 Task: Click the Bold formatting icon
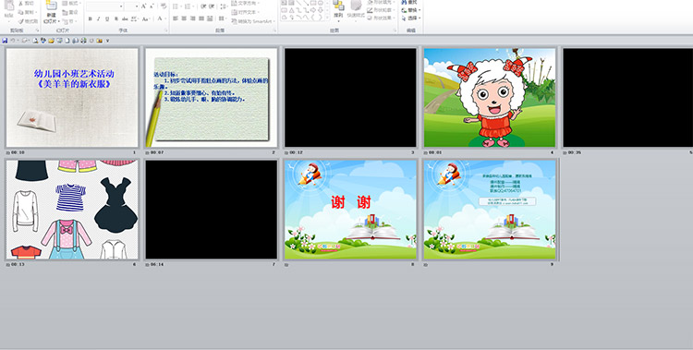tap(91, 18)
